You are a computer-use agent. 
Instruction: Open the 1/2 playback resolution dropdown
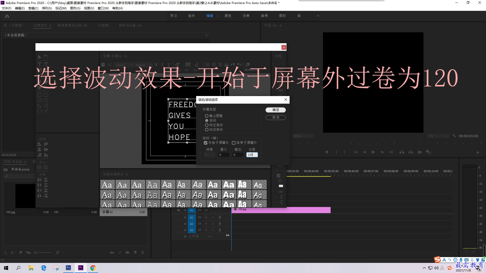438,136
